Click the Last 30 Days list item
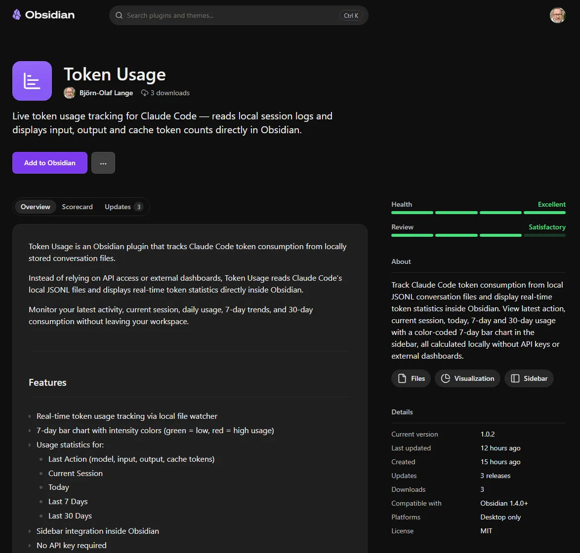Image resolution: width=580 pixels, height=553 pixels. point(70,516)
